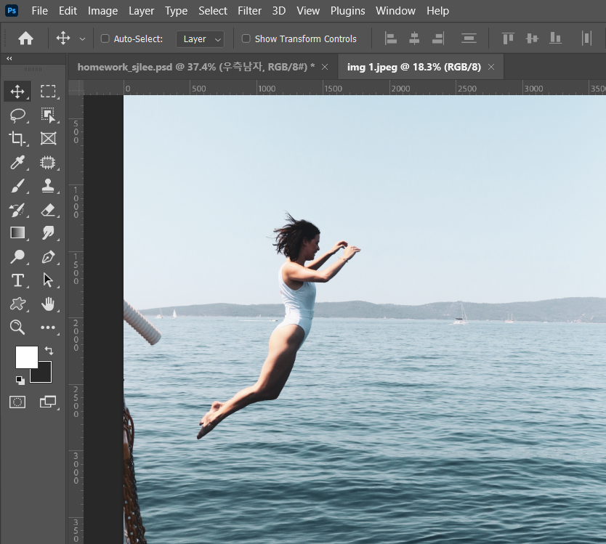
Task: Click the Zoom tool magnifier
Action: pos(17,328)
